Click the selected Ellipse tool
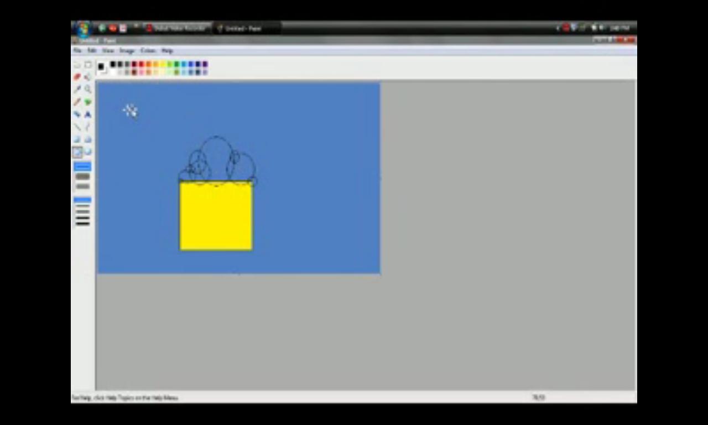This screenshot has height=425, width=708. [x=77, y=152]
